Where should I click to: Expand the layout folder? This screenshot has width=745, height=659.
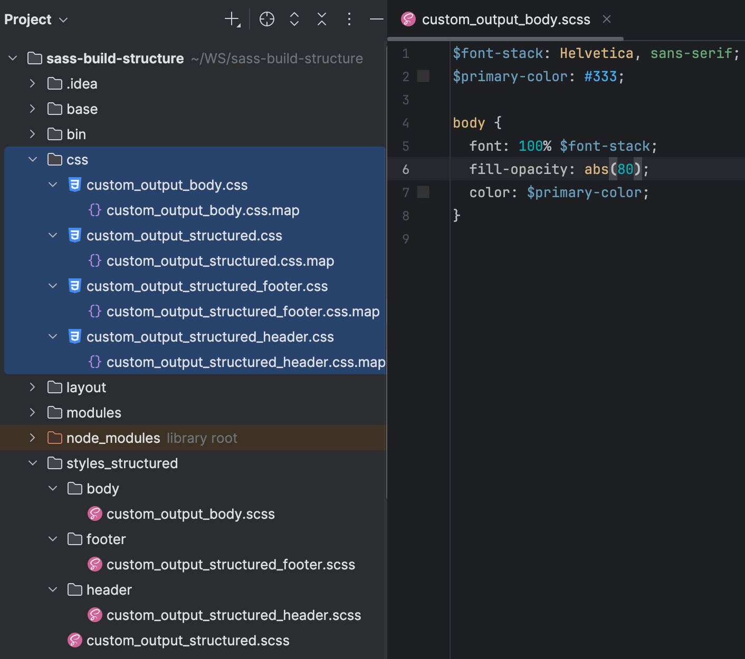point(33,387)
